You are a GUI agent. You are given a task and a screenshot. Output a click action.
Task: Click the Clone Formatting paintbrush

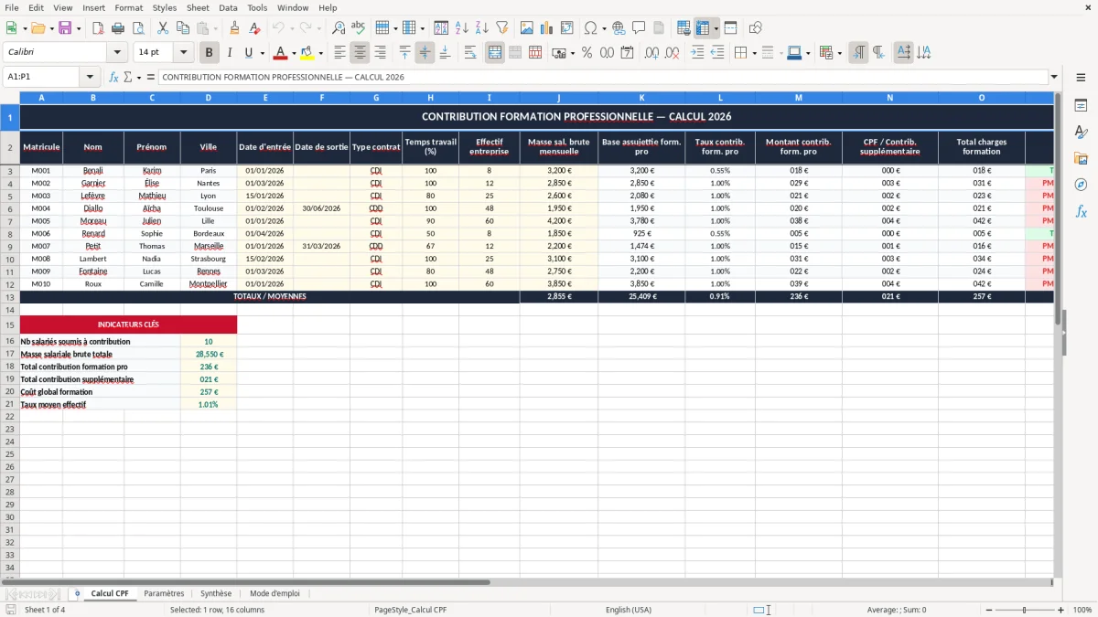pyautogui.click(x=234, y=28)
